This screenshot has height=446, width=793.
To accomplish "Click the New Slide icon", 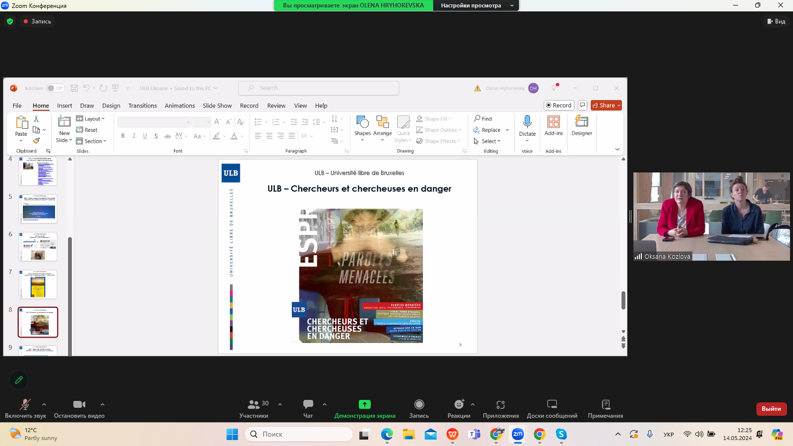I will pos(64,122).
